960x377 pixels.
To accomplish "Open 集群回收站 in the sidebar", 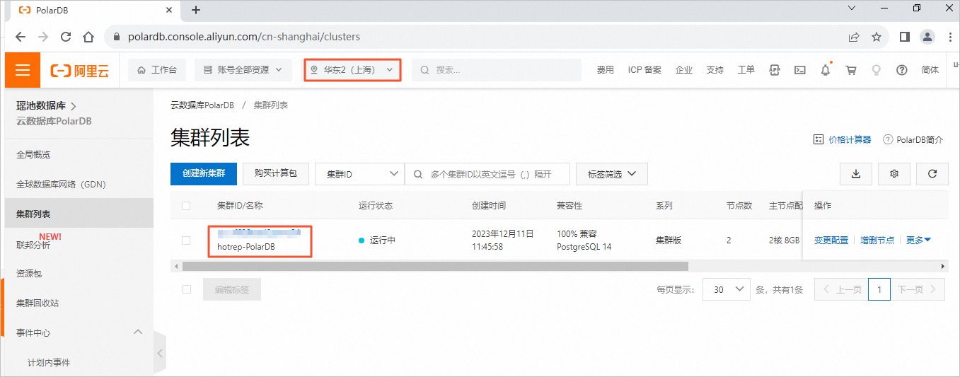I will (37, 303).
